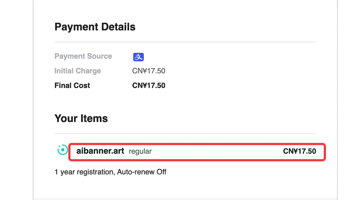This screenshot has height=200, width=349.
Task: Click the teal circular icon beside aibanner.art
Action: [x=62, y=150]
